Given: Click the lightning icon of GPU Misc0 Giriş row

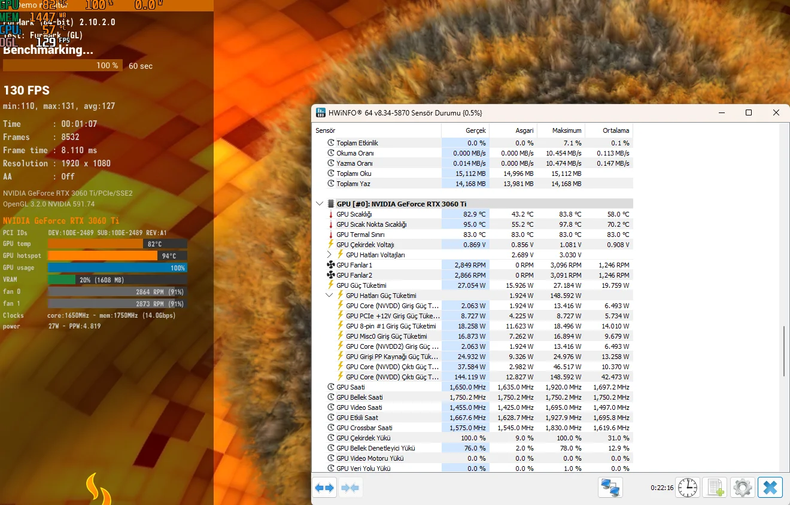Looking at the screenshot, I should 341,336.
